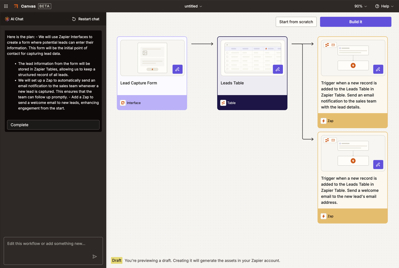Click the 'Here is the plan' message text
The width and height of the screenshot is (399, 268).
[50, 45]
